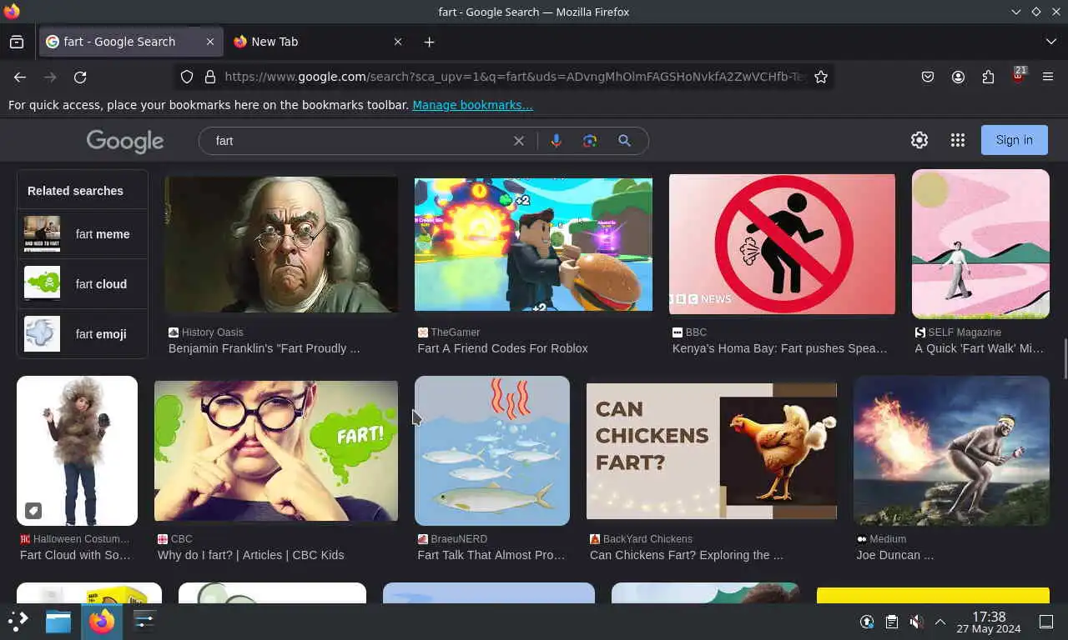
Task: Reload the current page
Action: (80, 77)
